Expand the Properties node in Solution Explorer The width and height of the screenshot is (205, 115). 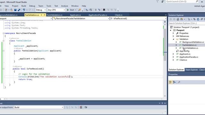(x=174, y=33)
